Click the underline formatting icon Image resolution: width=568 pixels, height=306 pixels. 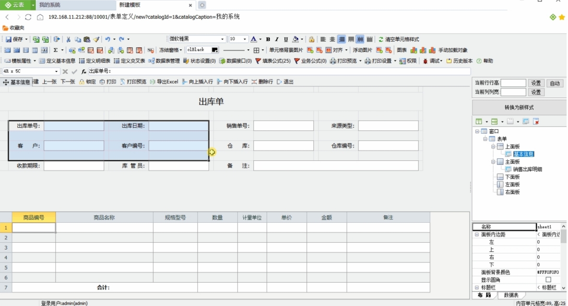pos(286,39)
